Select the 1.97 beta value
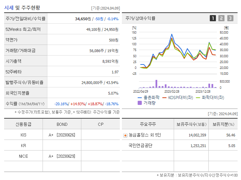The width and height of the screenshot is (241, 180). pyautogui.click(x=115, y=72)
